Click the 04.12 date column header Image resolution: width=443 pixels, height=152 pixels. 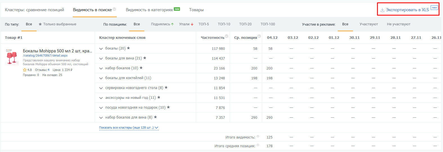click(x=272, y=38)
